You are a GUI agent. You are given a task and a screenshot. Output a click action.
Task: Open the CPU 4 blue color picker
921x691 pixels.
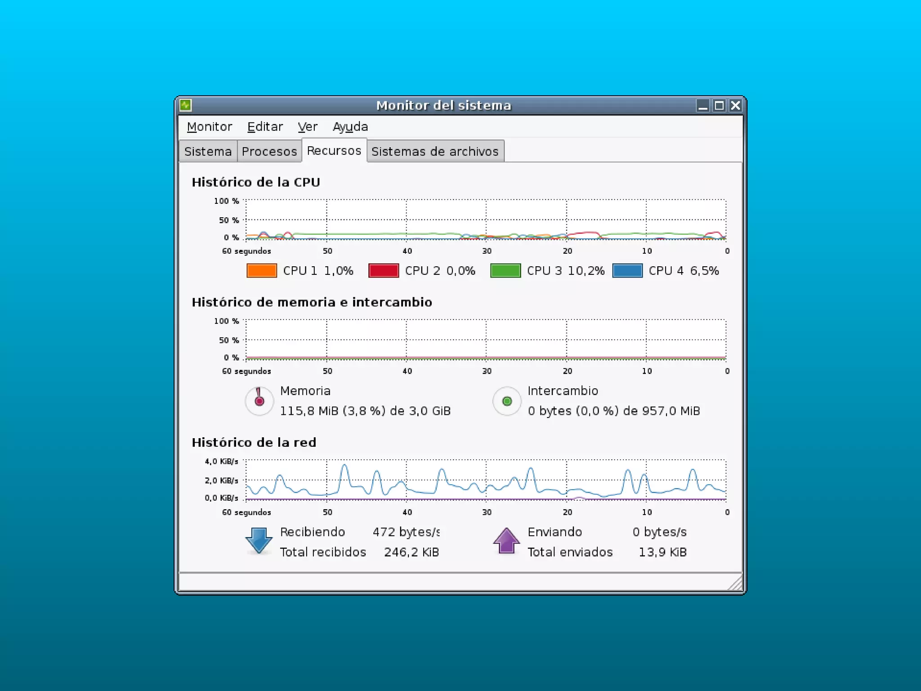pyautogui.click(x=627, y=270)
